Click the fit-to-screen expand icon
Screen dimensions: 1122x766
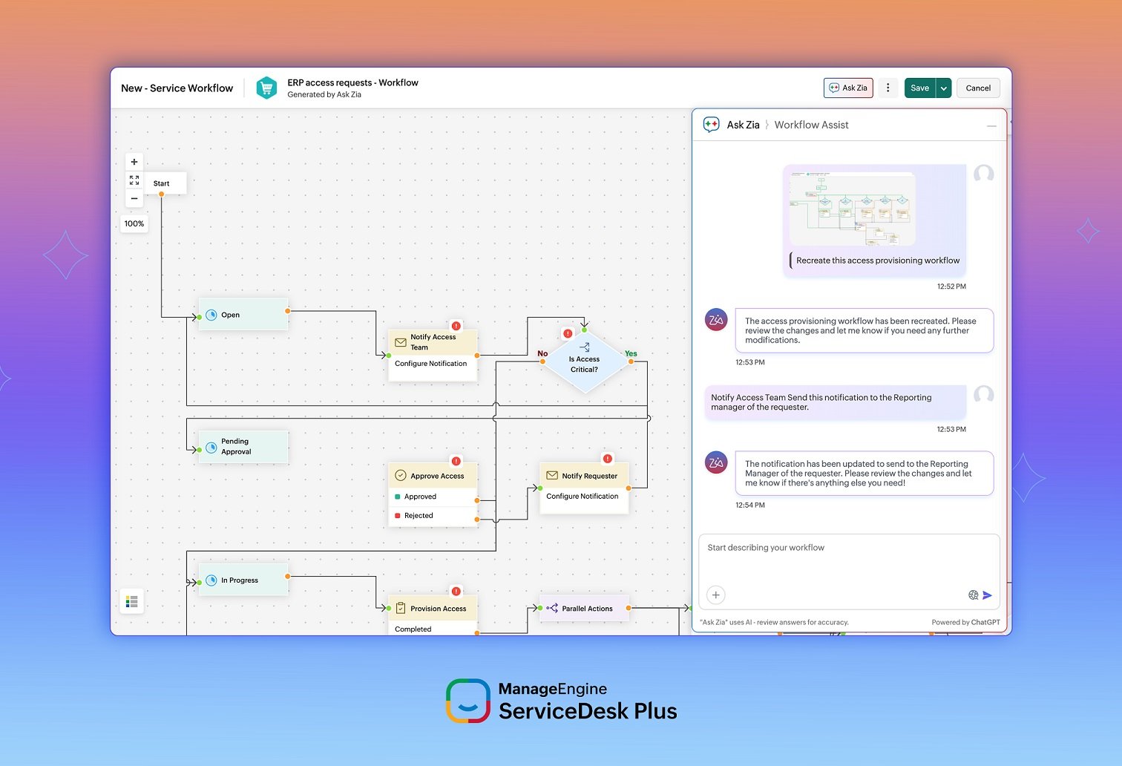134,180
